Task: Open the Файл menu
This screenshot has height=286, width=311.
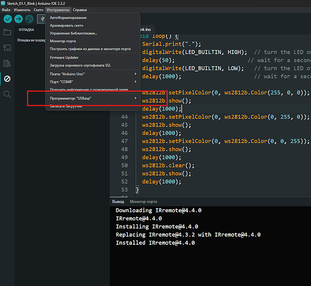Action: (x=6, y=10)
